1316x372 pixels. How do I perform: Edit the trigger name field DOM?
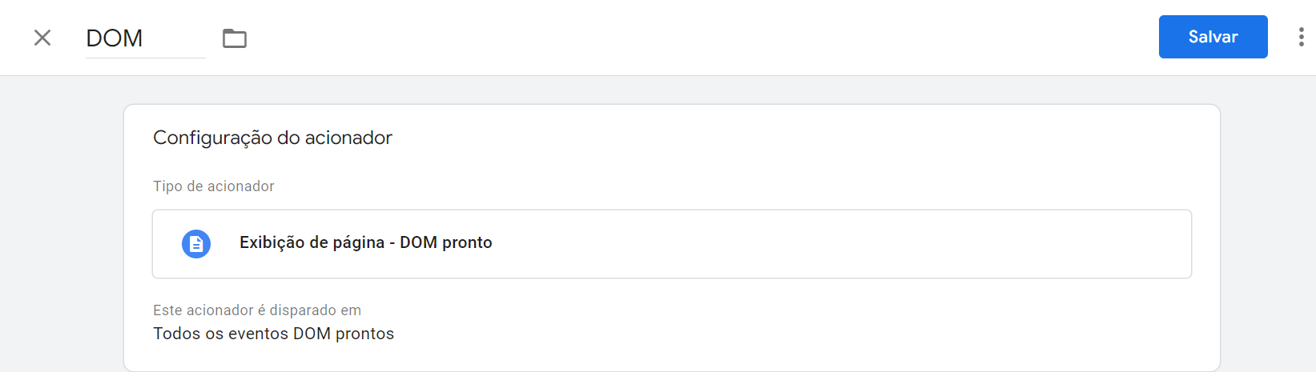click(145, 38)
